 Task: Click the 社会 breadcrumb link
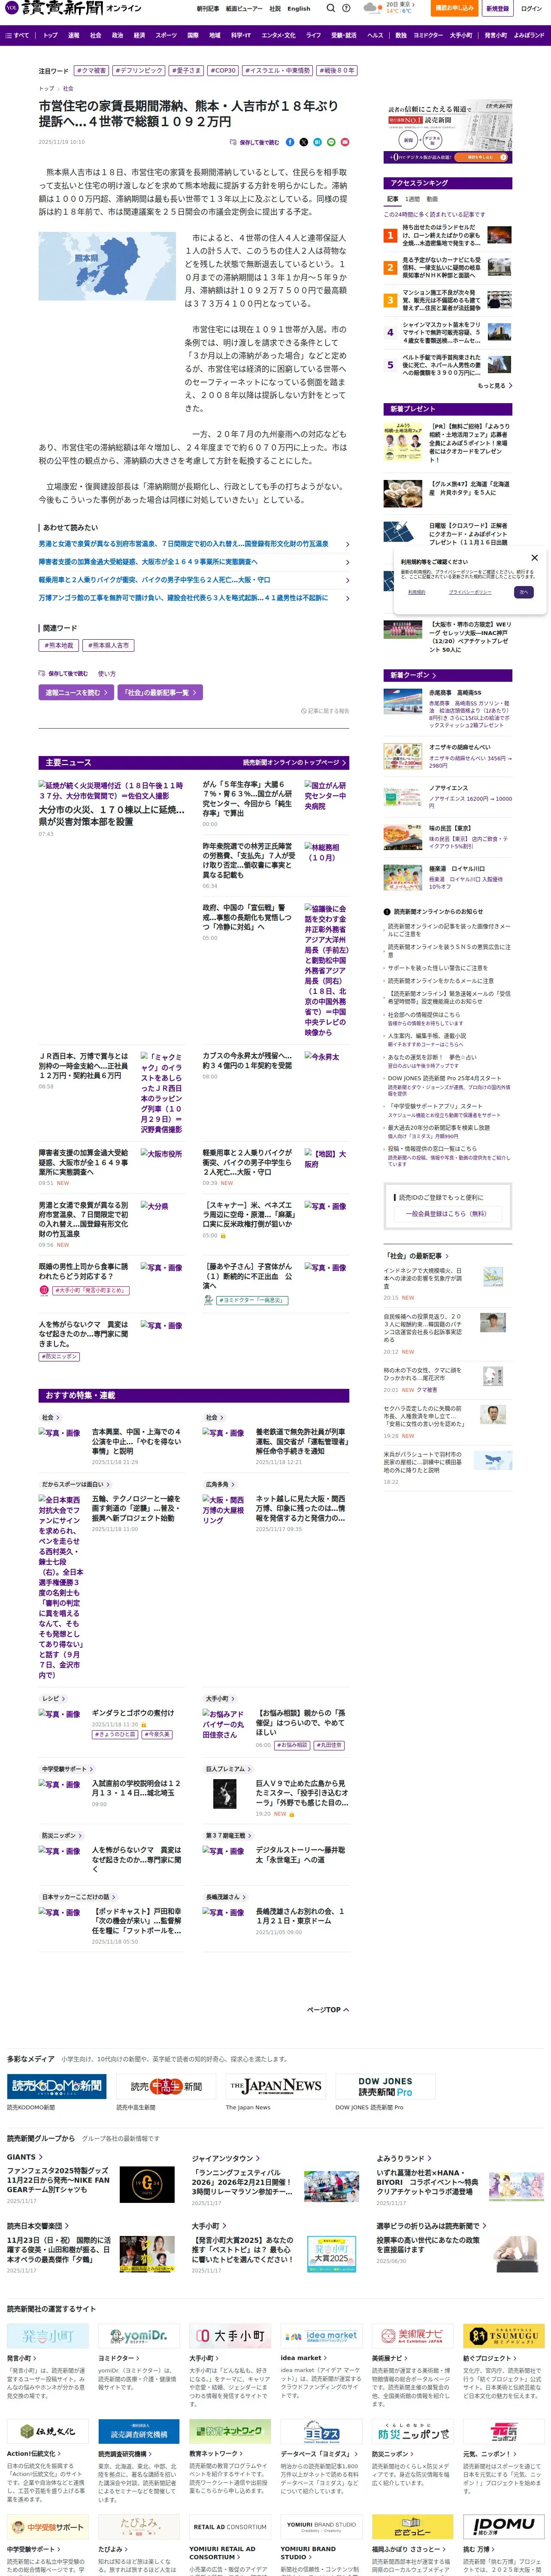tap(68, 89)
